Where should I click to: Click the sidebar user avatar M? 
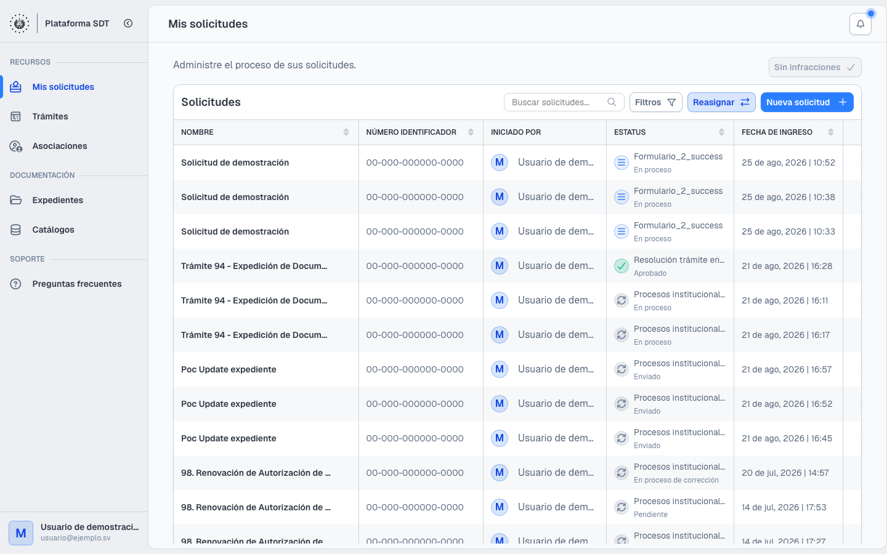coord(21,533)
